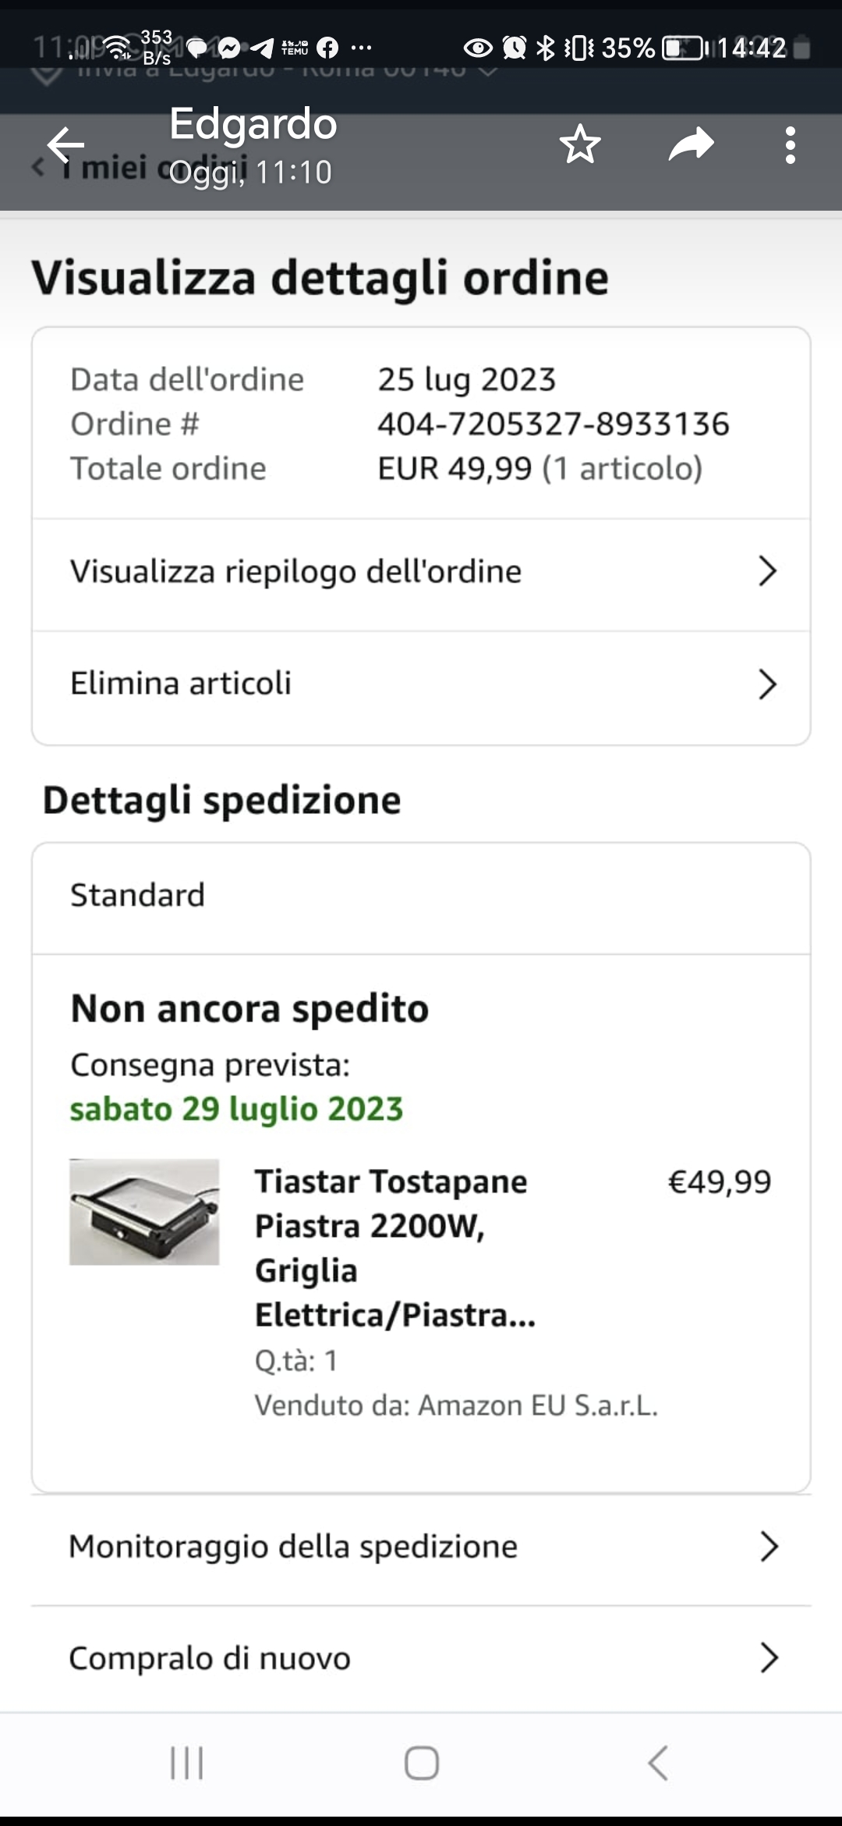The height and width of the screenshot is (1826, 842).
Task: Star this image as favorite
Action: 580,145
